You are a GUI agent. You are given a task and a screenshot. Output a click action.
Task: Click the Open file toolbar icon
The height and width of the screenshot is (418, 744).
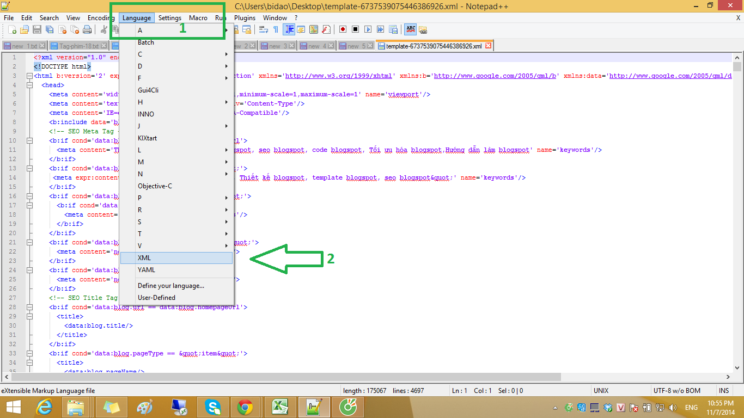click(25, 29)
